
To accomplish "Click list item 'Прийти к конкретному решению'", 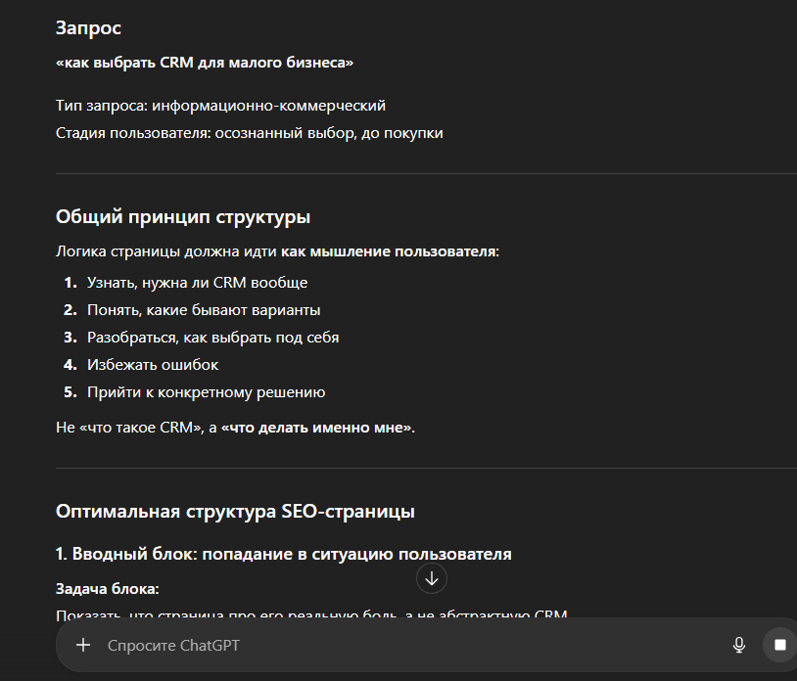I will 207,392.
